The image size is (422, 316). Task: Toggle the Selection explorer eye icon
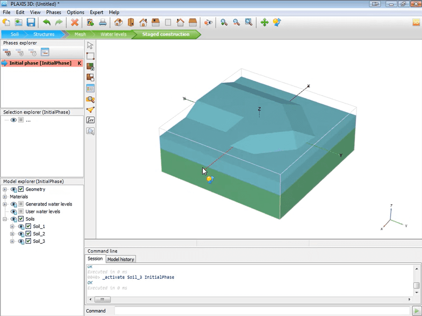click(x=13, y=120)
